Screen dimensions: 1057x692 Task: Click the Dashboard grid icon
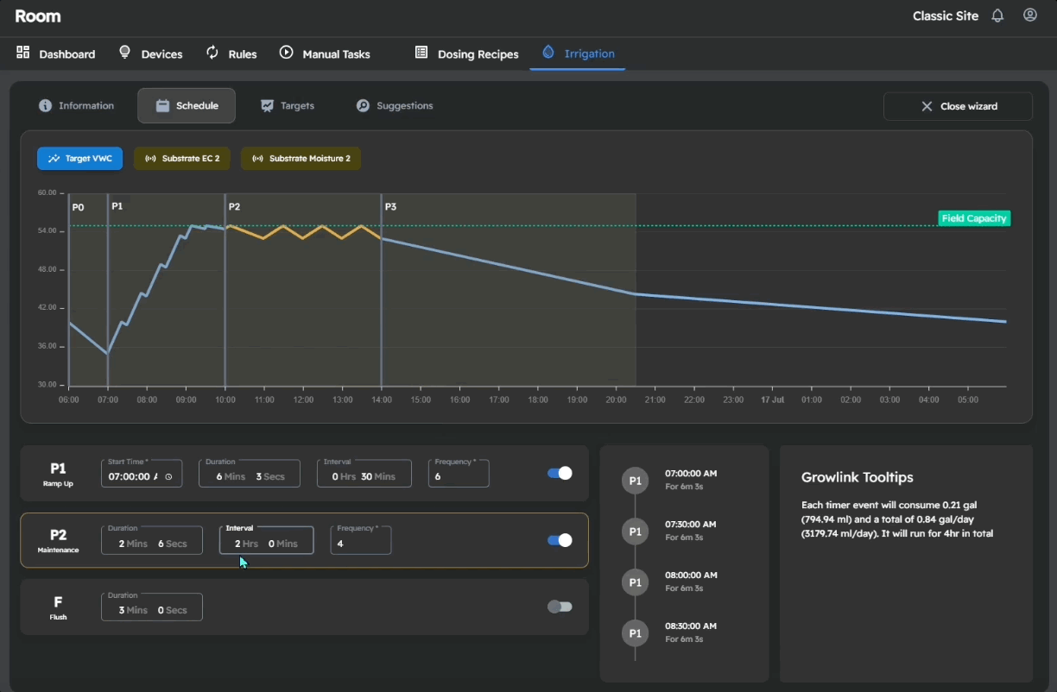point(22,53)
